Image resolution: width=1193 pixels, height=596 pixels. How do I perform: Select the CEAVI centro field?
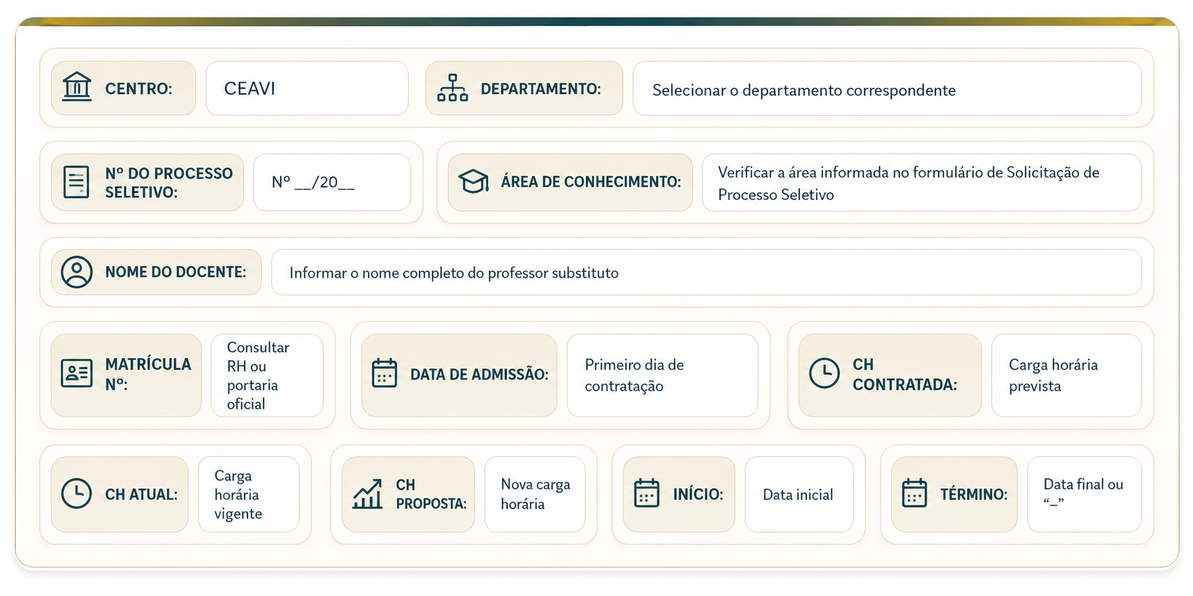307,89
